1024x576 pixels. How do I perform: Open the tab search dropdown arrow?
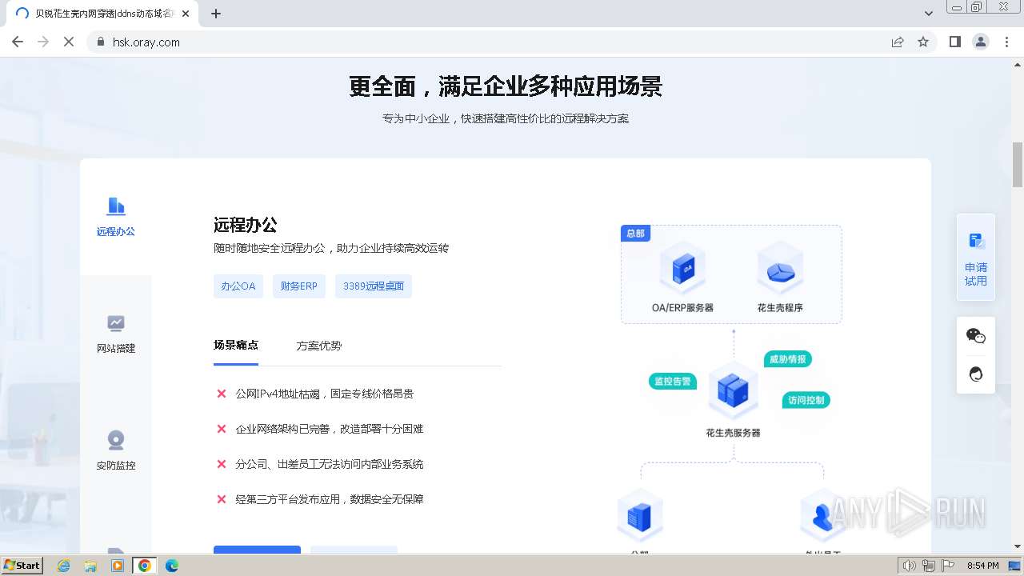tap(929, 14)
